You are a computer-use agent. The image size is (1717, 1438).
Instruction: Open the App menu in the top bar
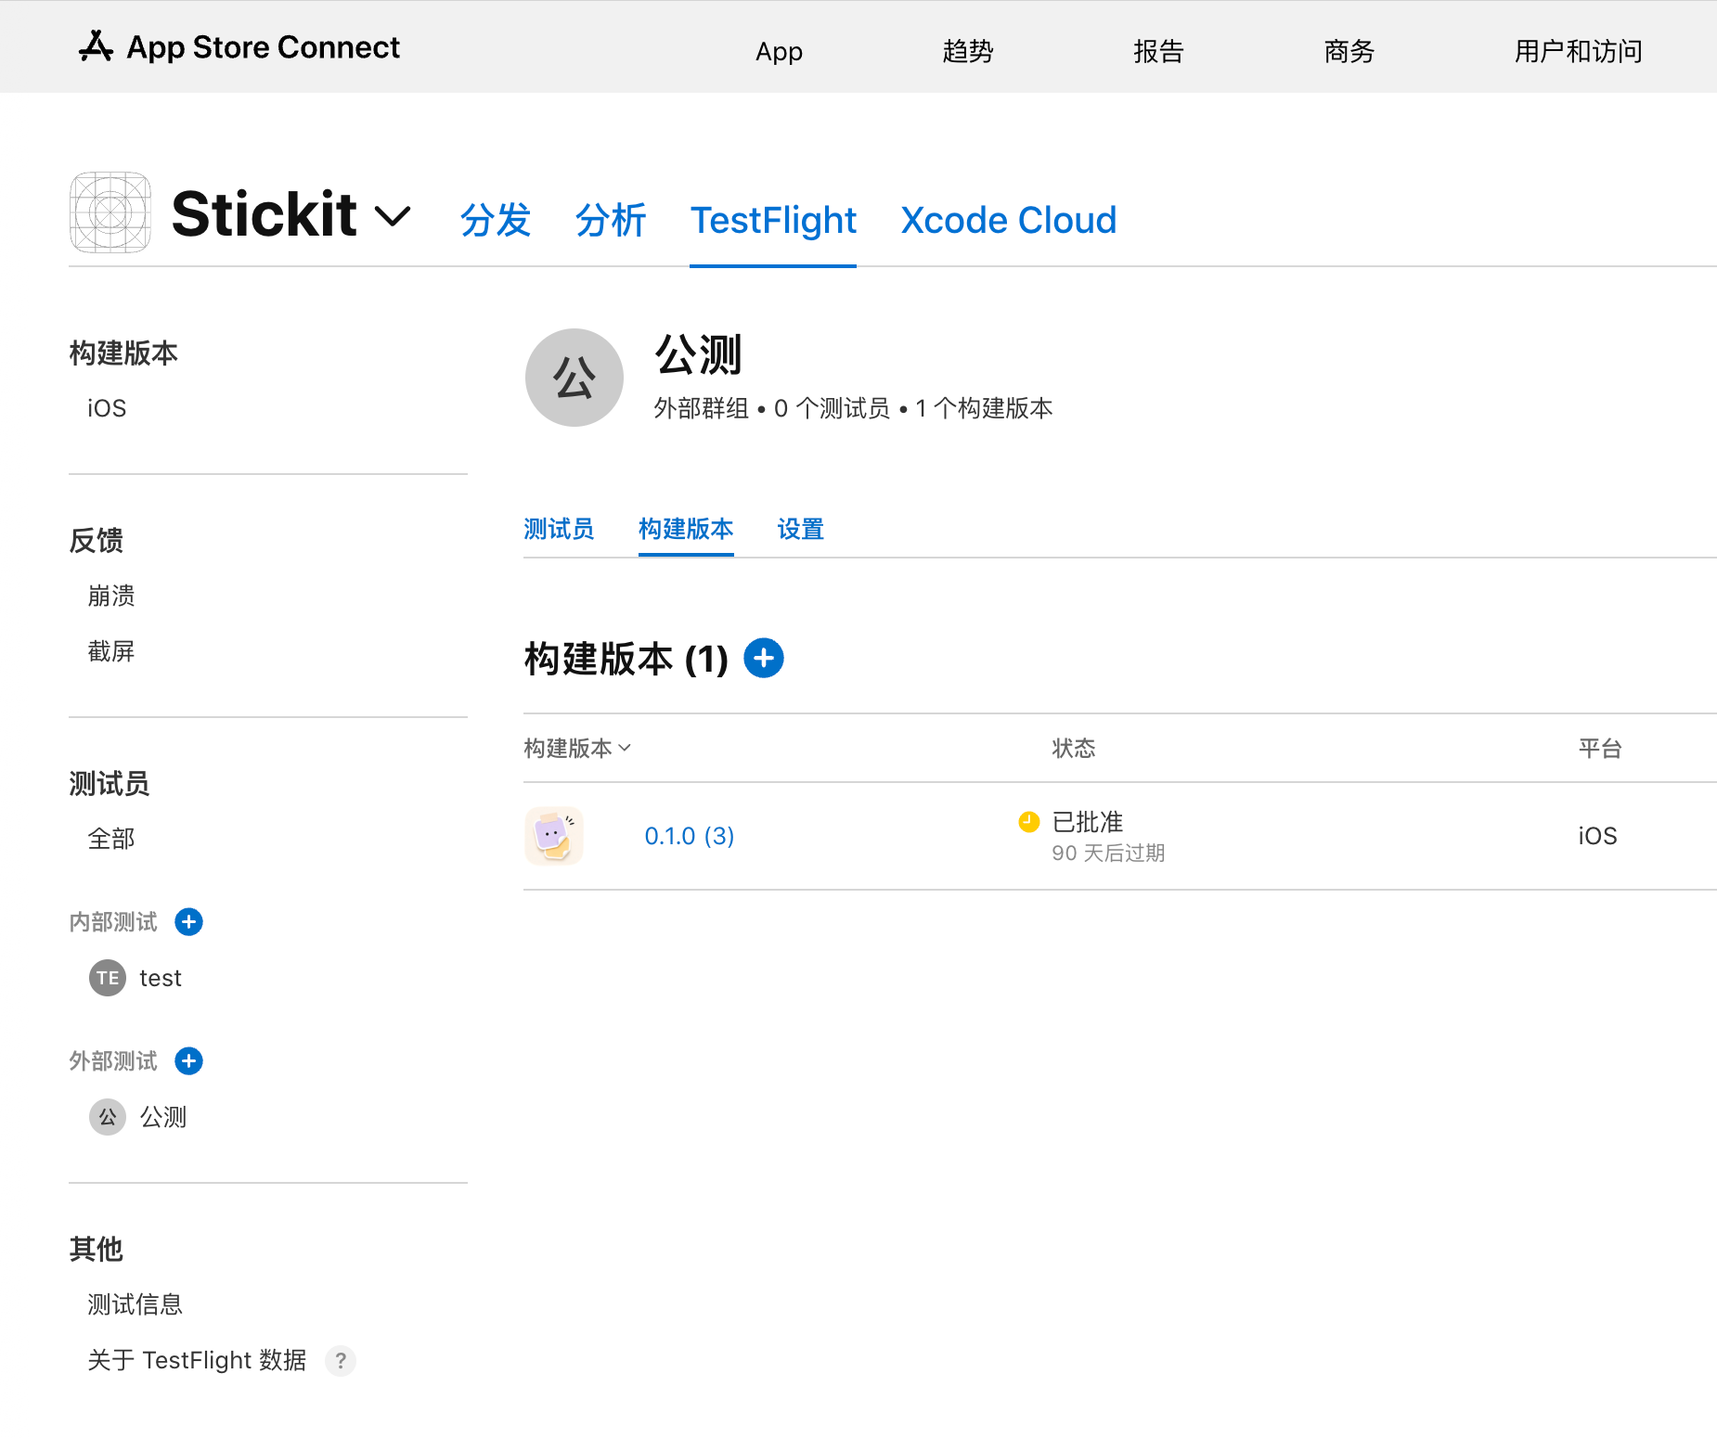point(779,51)
